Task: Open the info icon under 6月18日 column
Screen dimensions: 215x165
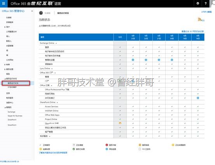Action: (x=198, y=98)
